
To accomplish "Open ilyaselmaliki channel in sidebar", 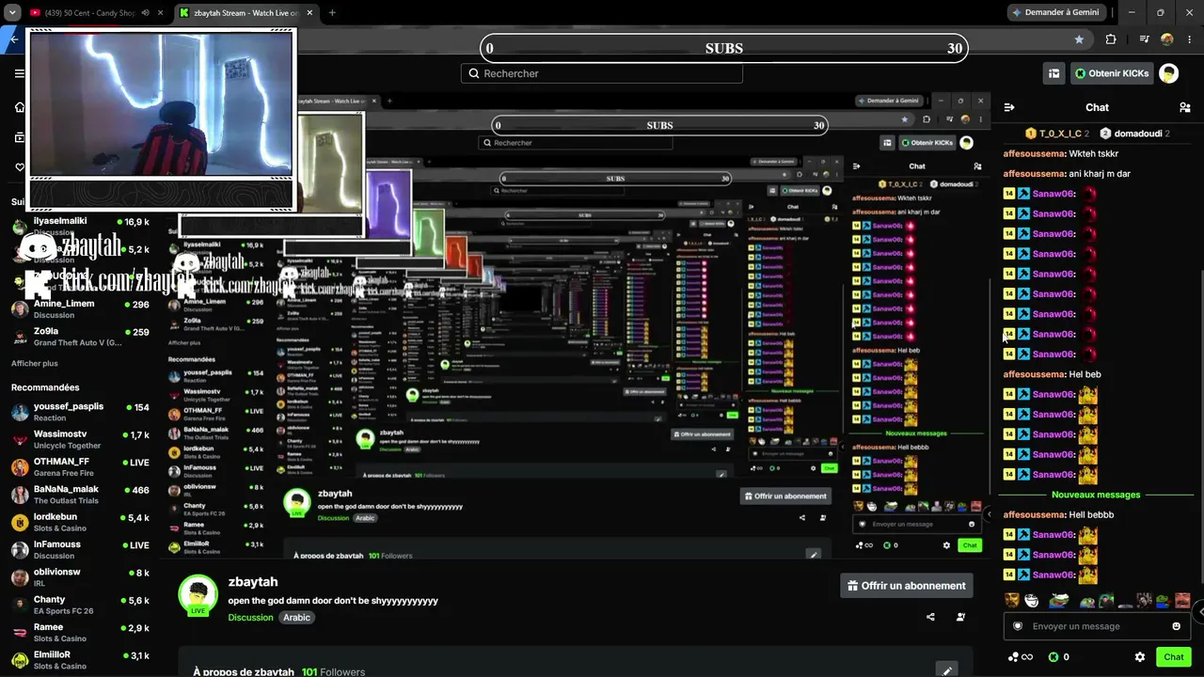I will (x=81, y=226).
